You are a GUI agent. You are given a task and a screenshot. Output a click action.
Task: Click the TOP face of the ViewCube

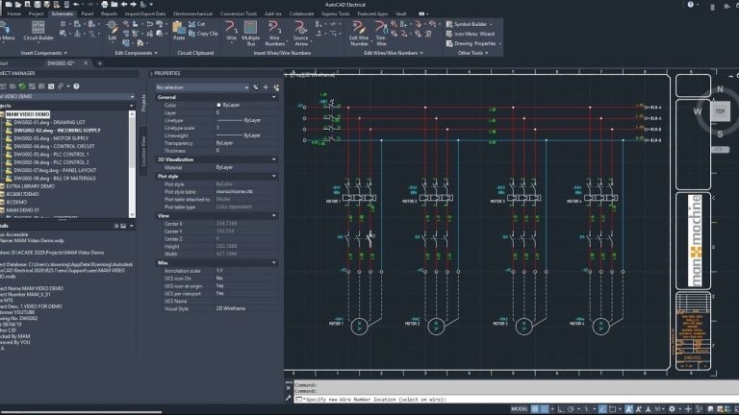[720, 111]
